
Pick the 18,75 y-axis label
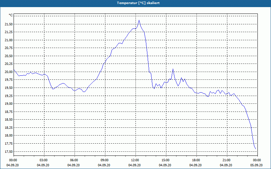9,112
